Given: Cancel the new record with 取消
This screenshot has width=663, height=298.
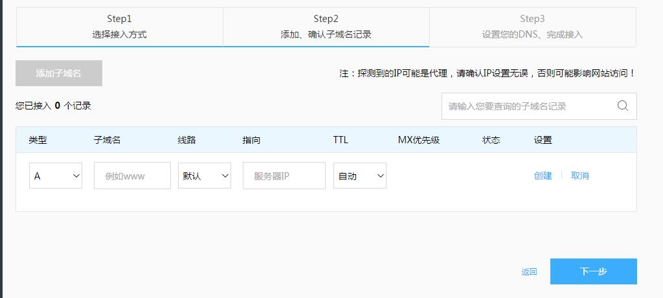Looking at the screenshot, I should pyautogui.click(x=579, y=176).
